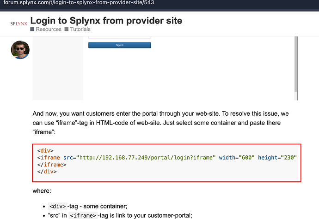Click the width="600" attribute in the code
The image size is (319, 219).
pyautogui.click(x=237, y=158)
